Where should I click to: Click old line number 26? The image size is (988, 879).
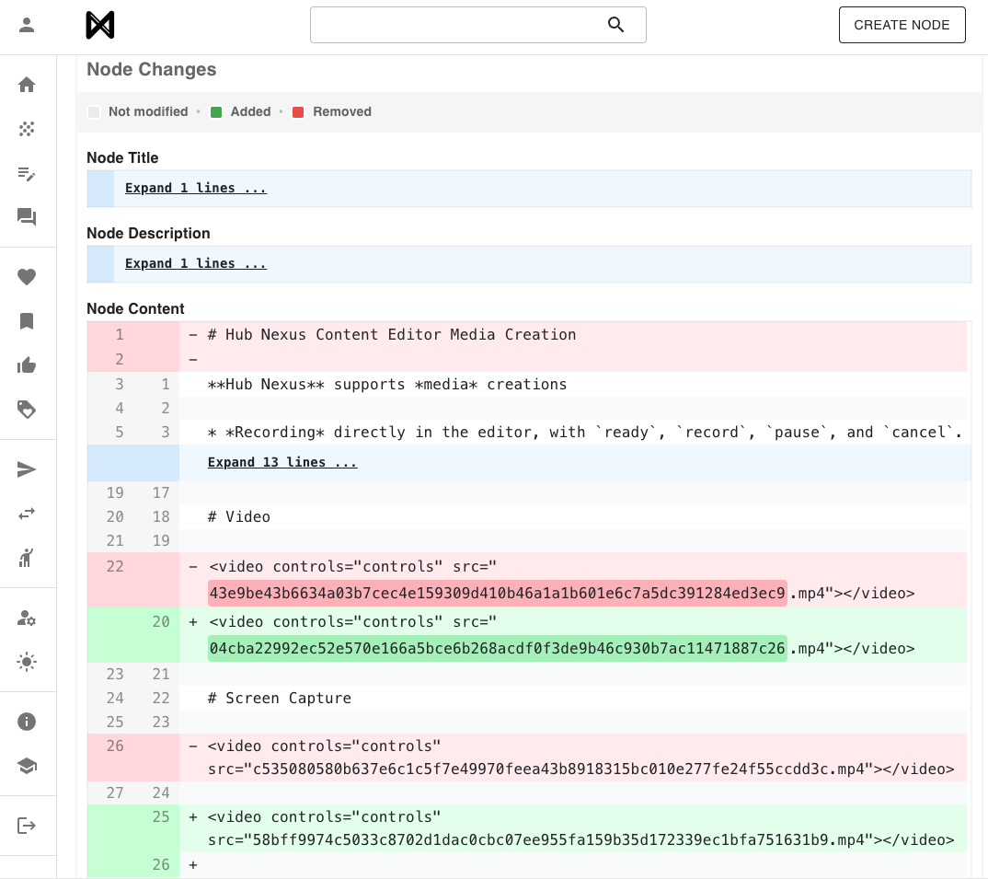(x=115, y=746)
